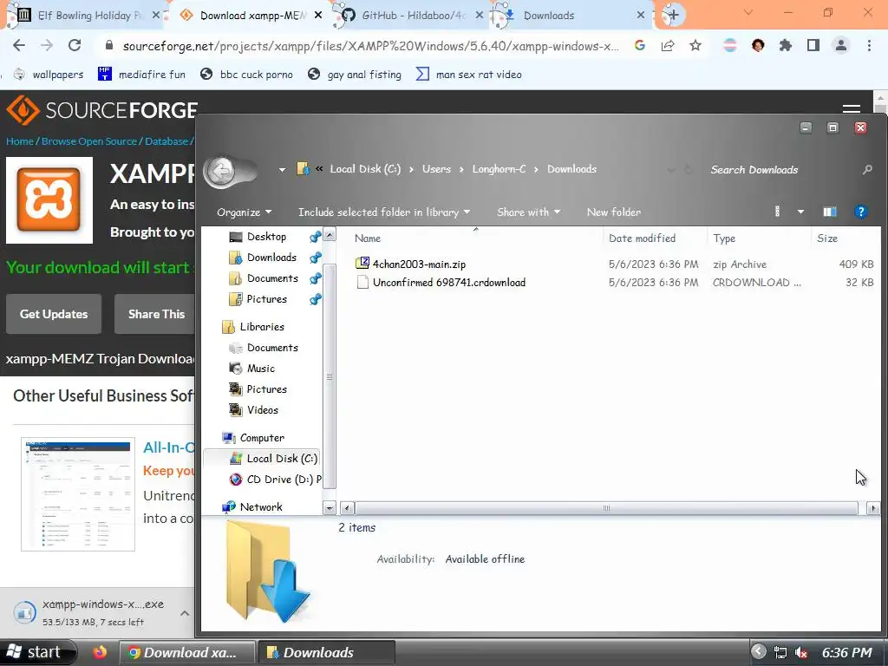Select Local Disk (C:) in navigation tree
Viewport: 888px width, 666px height.
click(x=282, y=458)
